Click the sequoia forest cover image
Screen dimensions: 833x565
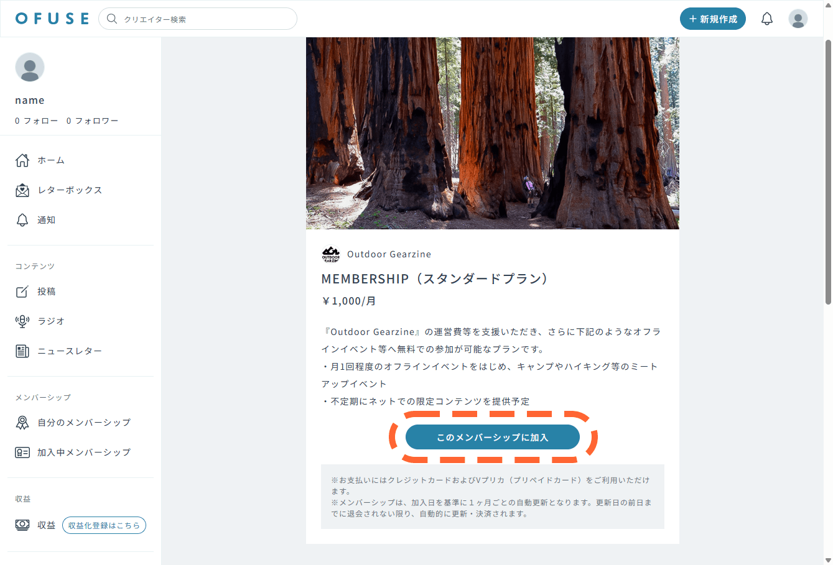coord(492,133)
